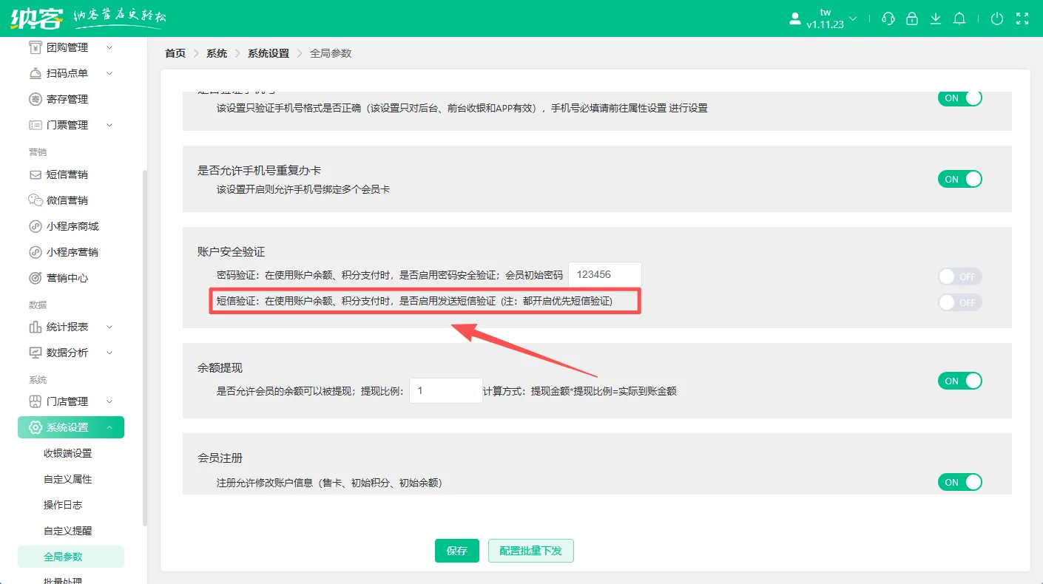Enable the password verification toggle

pos(959,276)
